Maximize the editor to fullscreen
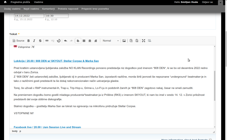This screenshot has width=227, height=140. point(143,41)
